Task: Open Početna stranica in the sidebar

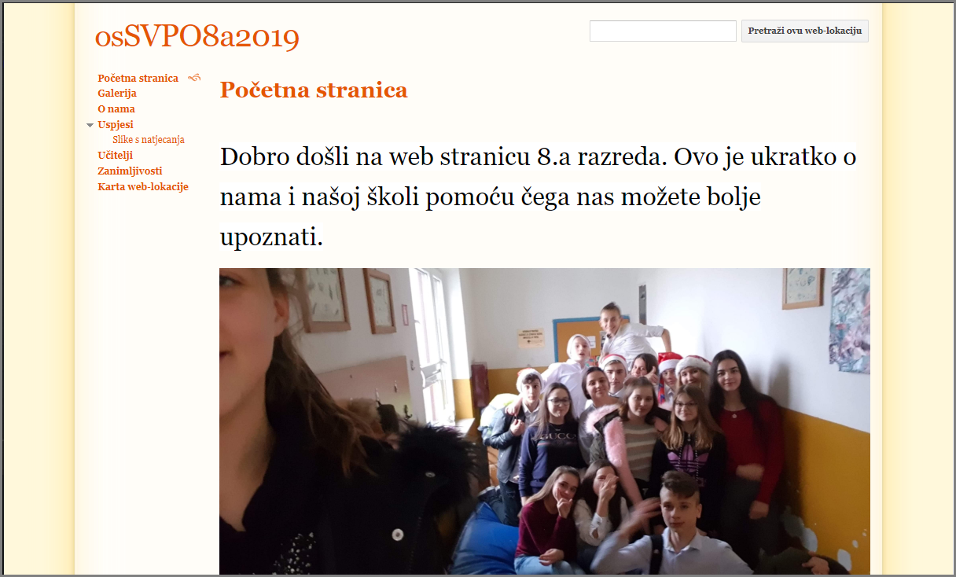Action: pyautogui.click(x=138, y=78)
